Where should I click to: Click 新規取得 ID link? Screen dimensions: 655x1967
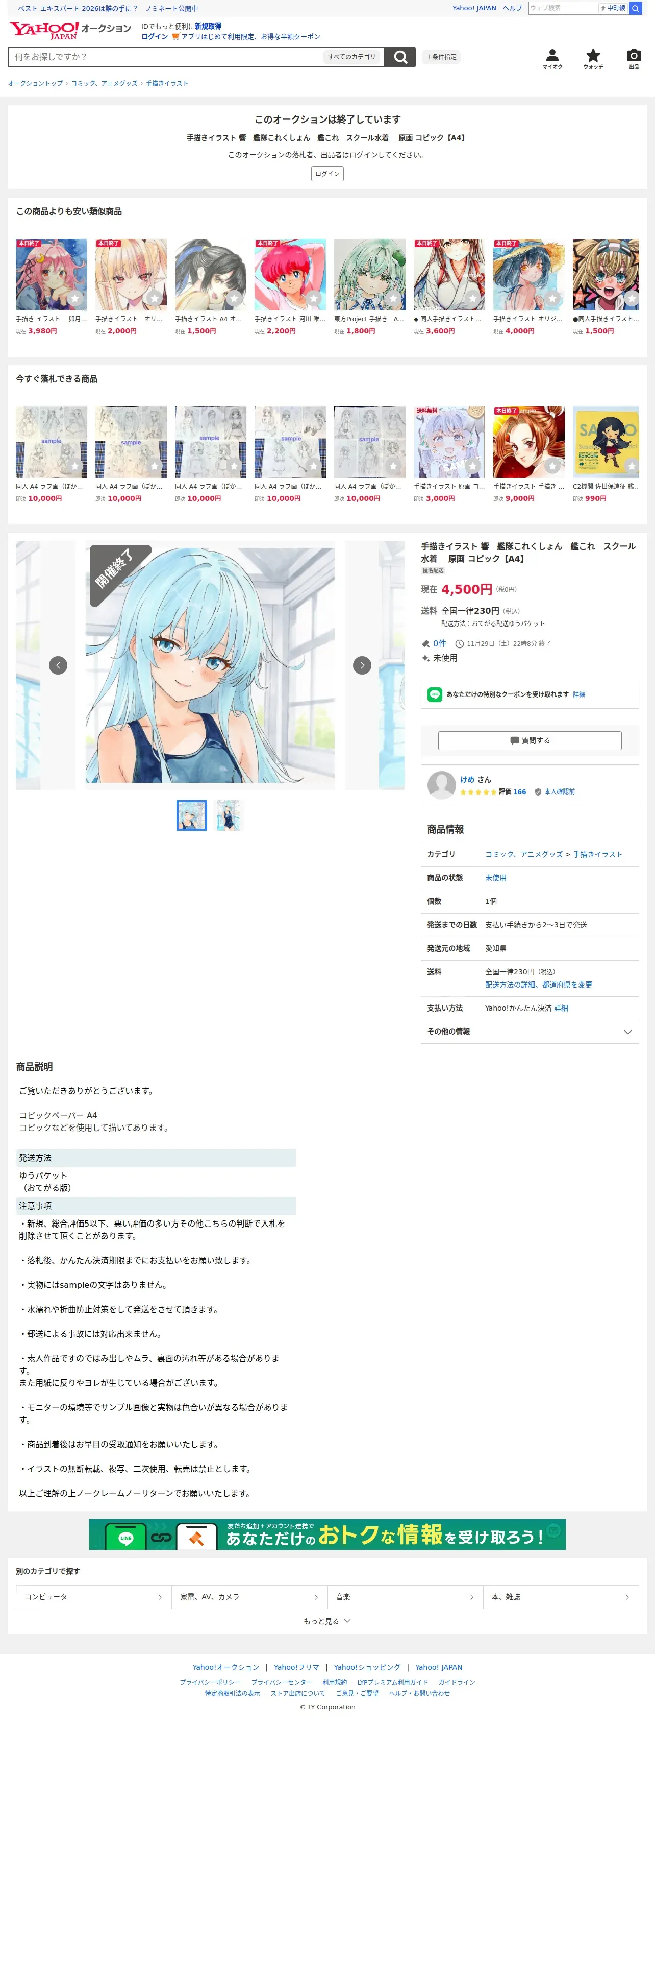point(208,27)
